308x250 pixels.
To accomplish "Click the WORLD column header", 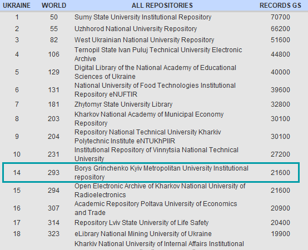I will [x=54, y=6].
